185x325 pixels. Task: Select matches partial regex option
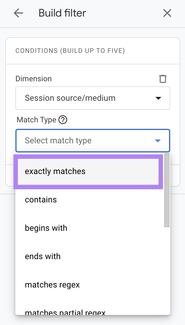tap(65, 312)
